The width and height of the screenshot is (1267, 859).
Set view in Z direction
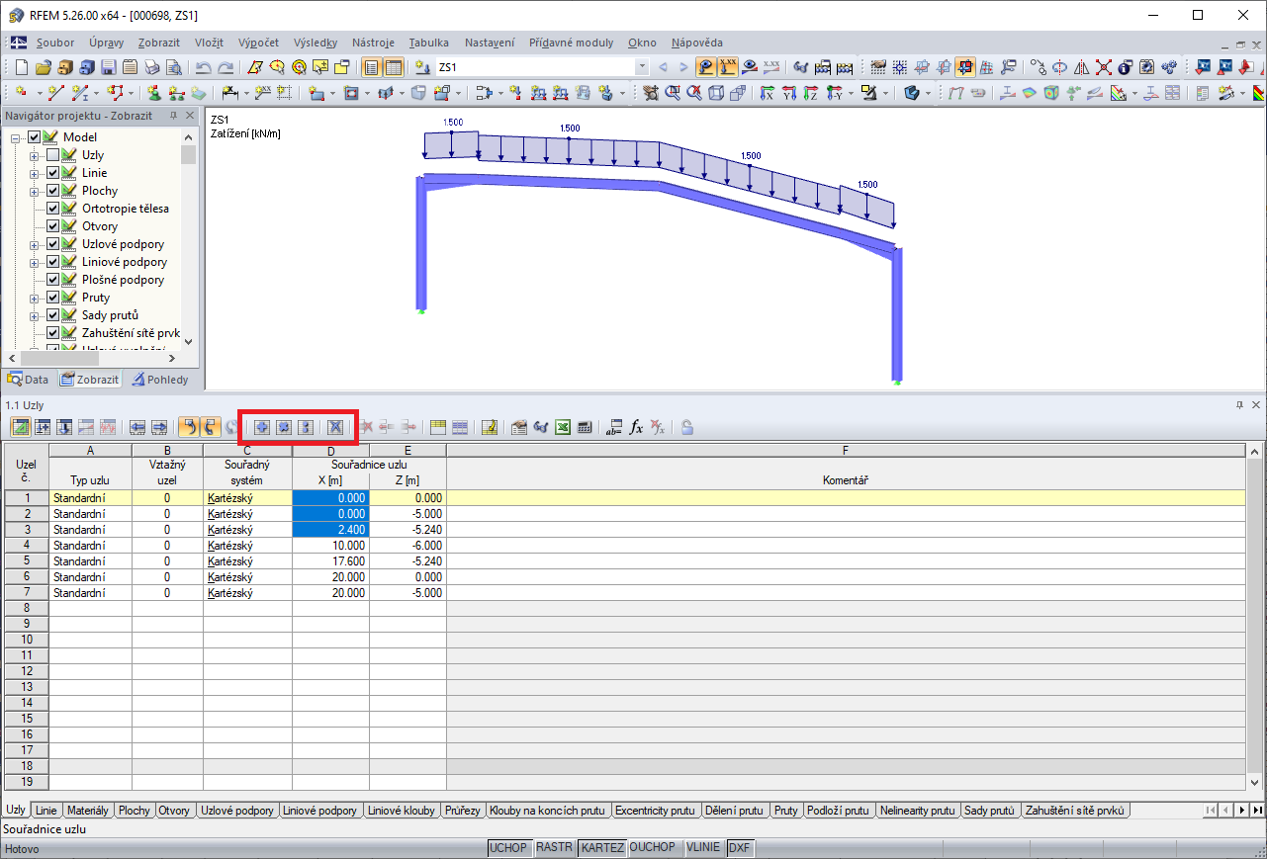[x=811, y=94]
